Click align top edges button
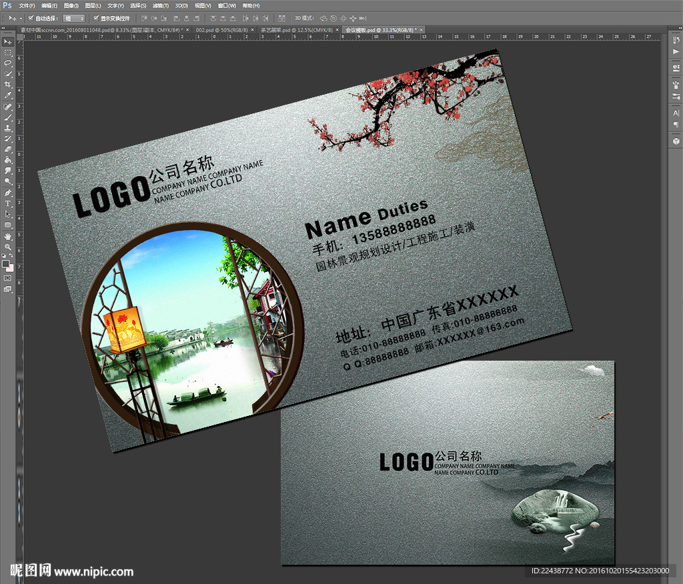This screenshot has height=584, width=683. coord(144,18)
